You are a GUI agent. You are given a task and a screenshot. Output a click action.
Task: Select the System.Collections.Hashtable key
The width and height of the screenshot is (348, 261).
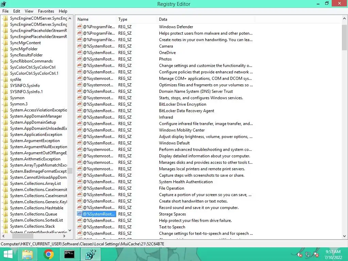pyautogui.click(x=37, y=208)
